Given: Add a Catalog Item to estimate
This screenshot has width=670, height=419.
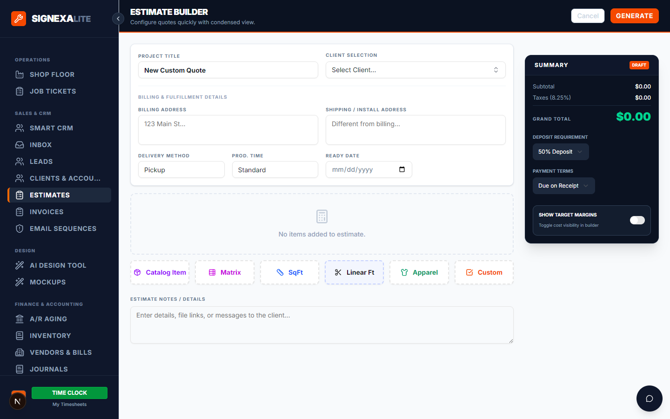Looking at the screenshot, I should (160, 272).
